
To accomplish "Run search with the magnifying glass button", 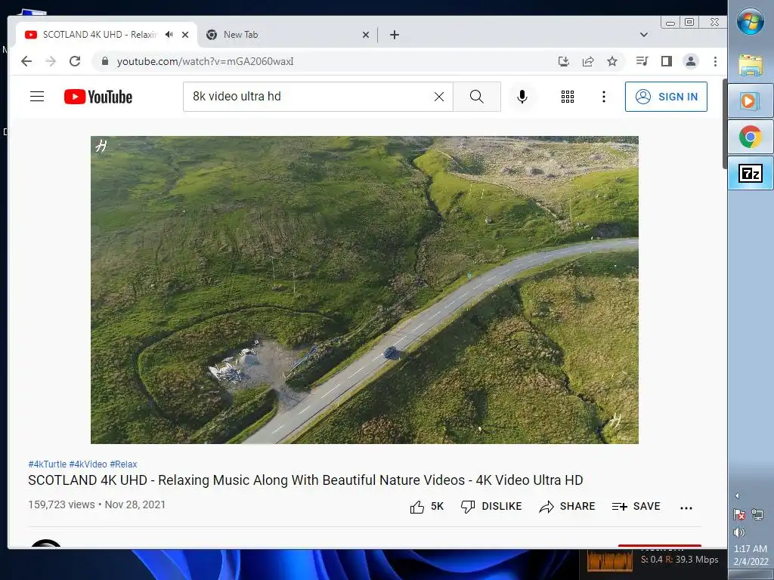I will (x=477, y=97).
